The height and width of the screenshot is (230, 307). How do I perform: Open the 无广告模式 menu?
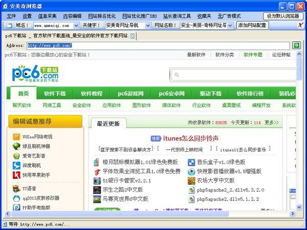click(229, 16)
